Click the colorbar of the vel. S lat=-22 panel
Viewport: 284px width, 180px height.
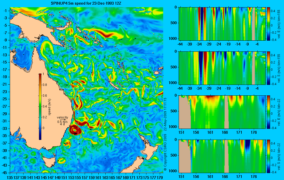point(269,156)
